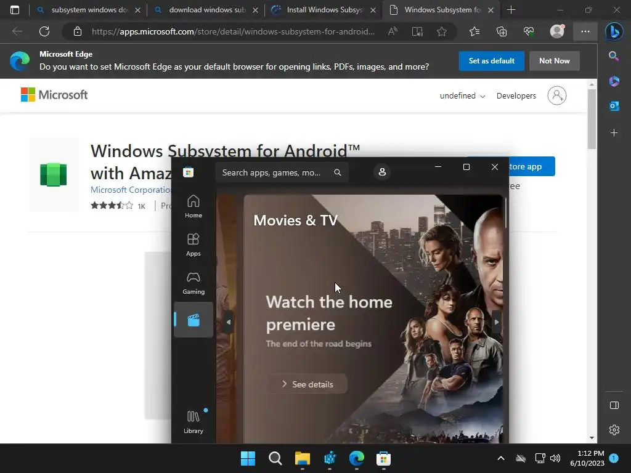
Task: Dismiss prompt with Not Now
Action: pyautogui.click(x=554, y=61)
